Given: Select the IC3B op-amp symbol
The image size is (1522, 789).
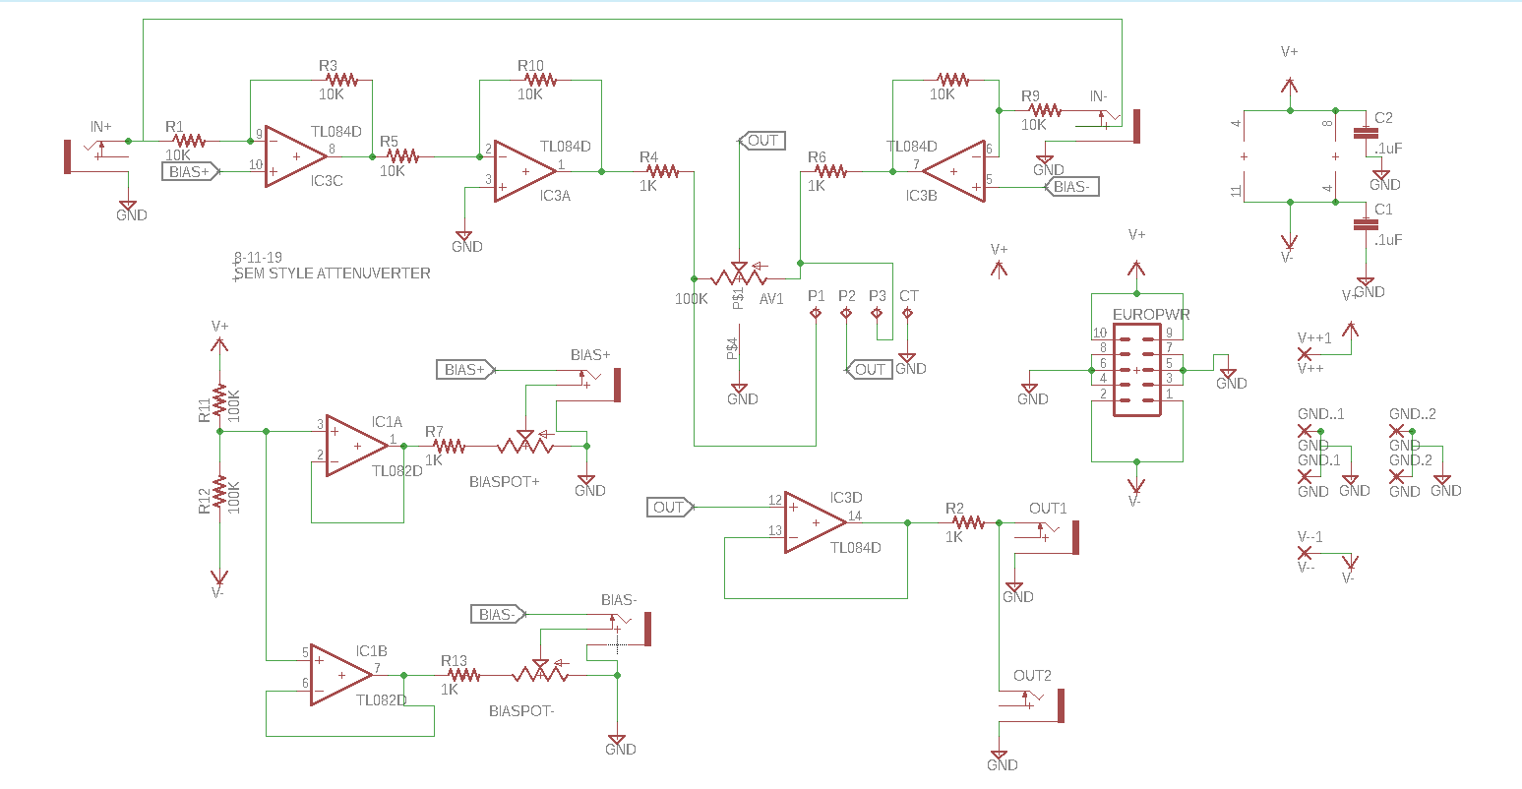Looking at the screenshot, I should 956,171.
